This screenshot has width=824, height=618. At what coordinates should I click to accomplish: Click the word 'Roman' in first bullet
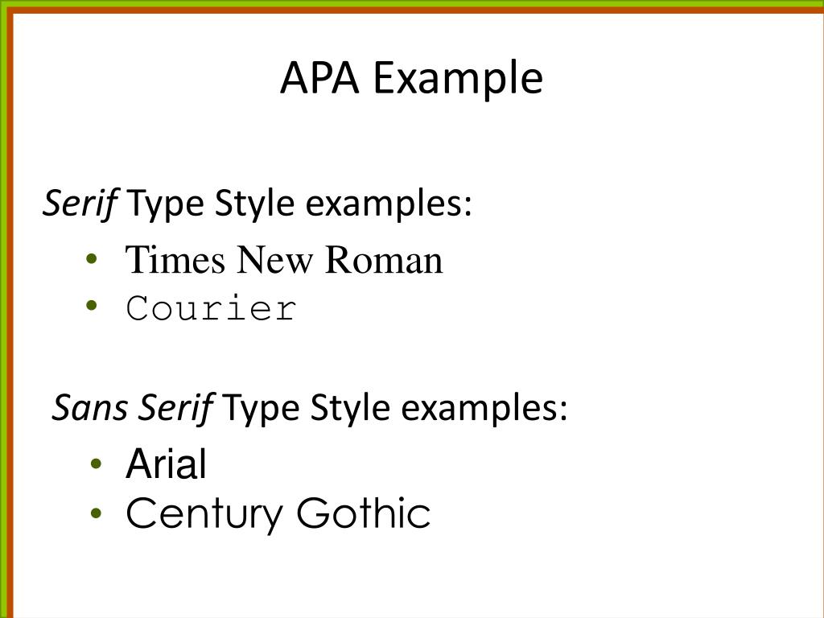click(x=384, y=260)
